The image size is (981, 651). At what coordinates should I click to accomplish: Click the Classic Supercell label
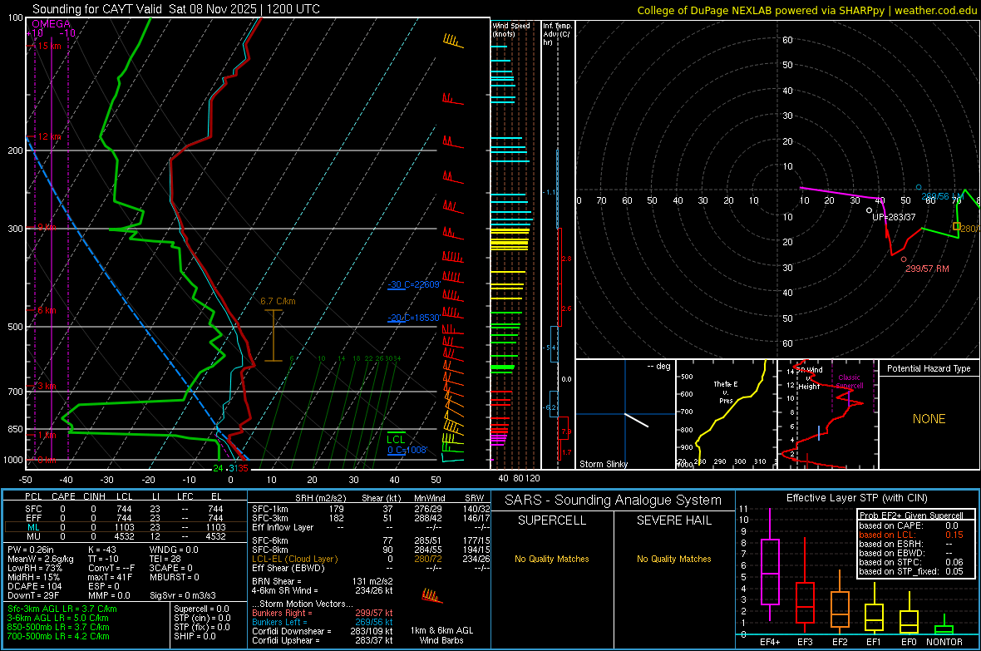tap(849, 382)
